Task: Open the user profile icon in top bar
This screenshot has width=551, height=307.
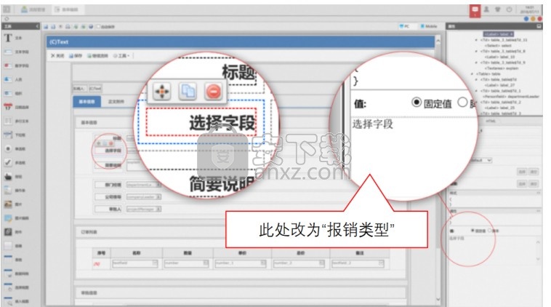Action: coord(486,9)
